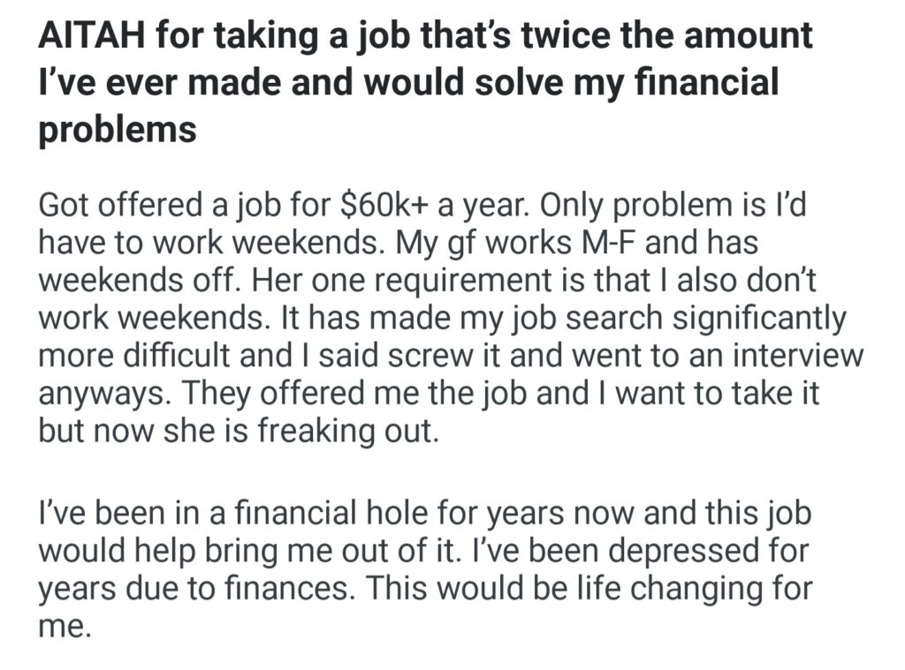Click the word "problems" in the title
This screenshot has height=670, width=905.
tap(117, 129)
